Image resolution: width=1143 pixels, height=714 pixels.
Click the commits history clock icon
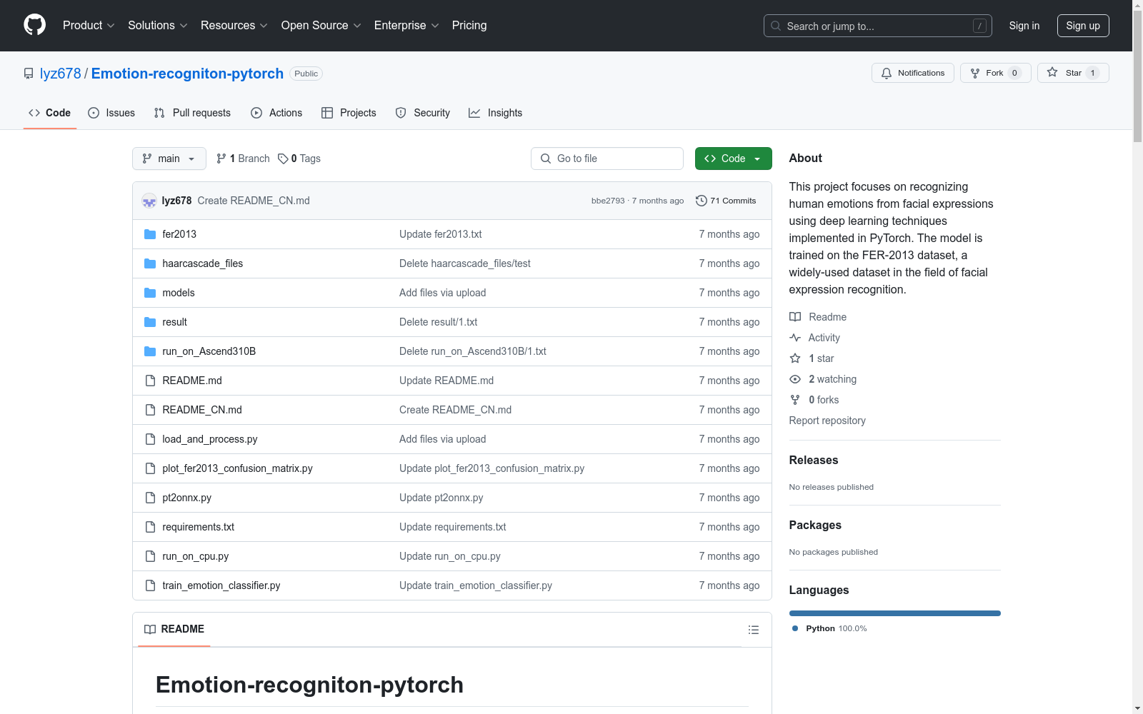(x=702, y=201)
